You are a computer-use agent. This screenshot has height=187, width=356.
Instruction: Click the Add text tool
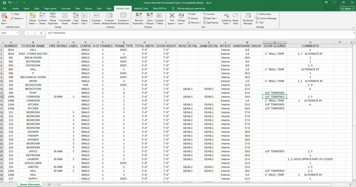(x=191, y=14)
